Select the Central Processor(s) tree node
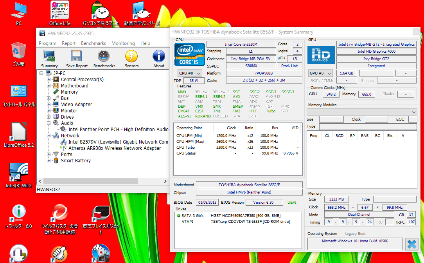The height and width of the screenshot is (263, 424). coord(82,79)
